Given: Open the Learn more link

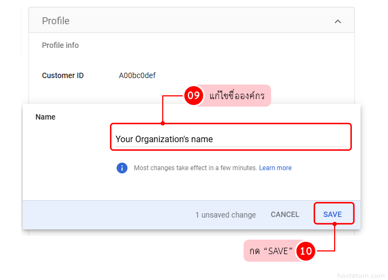Looking at the screenshot, I should click(275, 168).
